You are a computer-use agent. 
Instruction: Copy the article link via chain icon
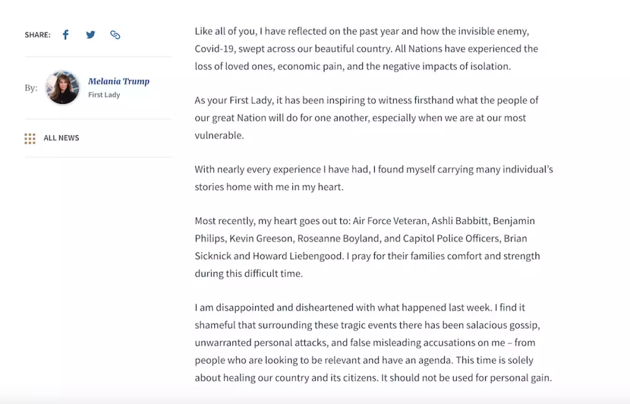tap(115, 35)
